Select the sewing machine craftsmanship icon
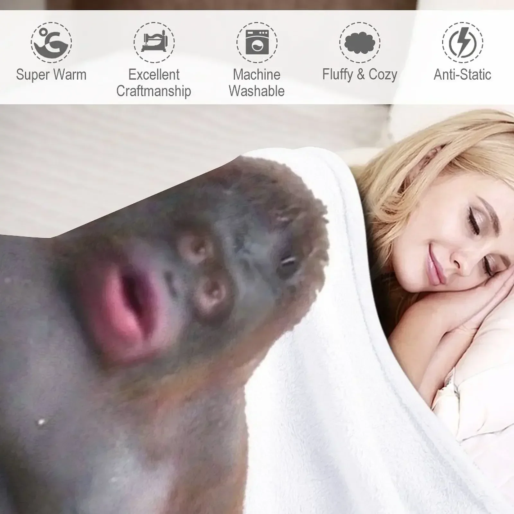514x514 pixels. tap(154, 42)
